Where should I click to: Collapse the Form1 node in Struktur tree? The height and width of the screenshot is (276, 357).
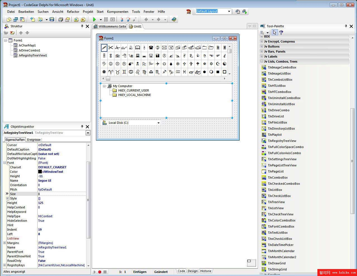point(5,40)
